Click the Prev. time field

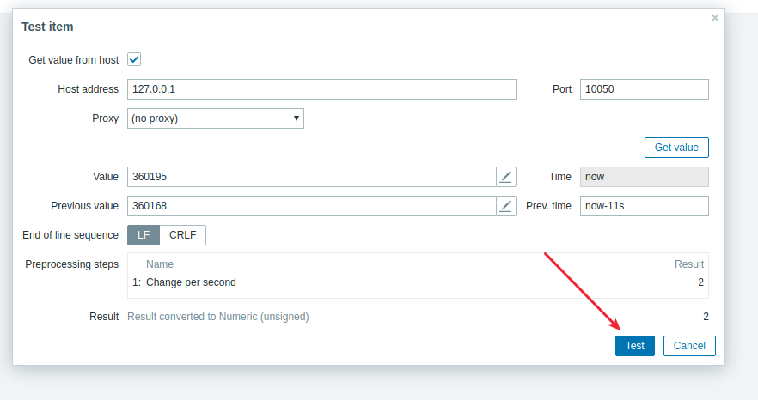tap(645, 206)
